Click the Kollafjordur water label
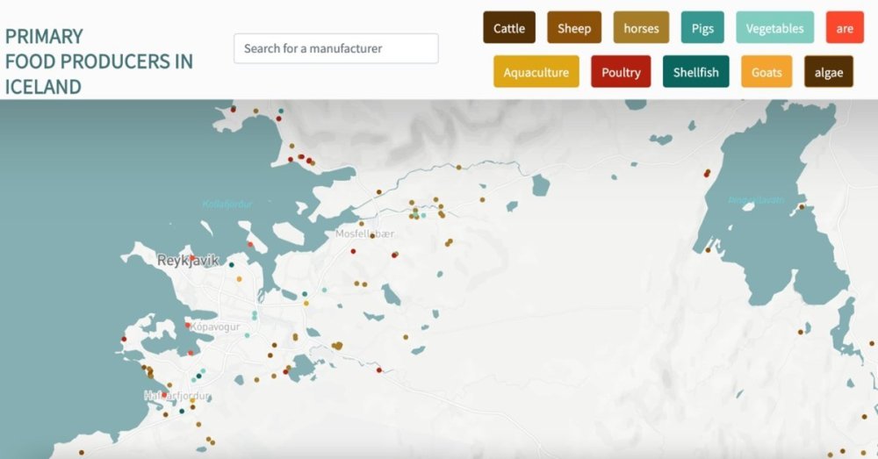Viewport: 878px width, 459px height. (x=227, y=204)
